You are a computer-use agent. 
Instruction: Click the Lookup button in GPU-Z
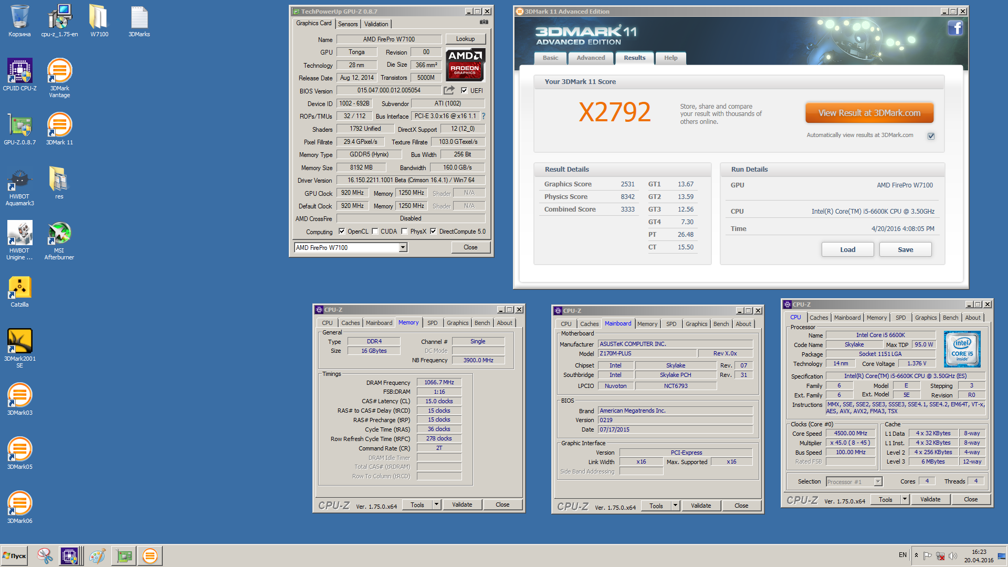[465, 39]
